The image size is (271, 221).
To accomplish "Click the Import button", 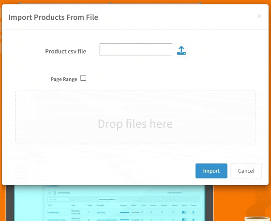I will (x=211, y=171).
